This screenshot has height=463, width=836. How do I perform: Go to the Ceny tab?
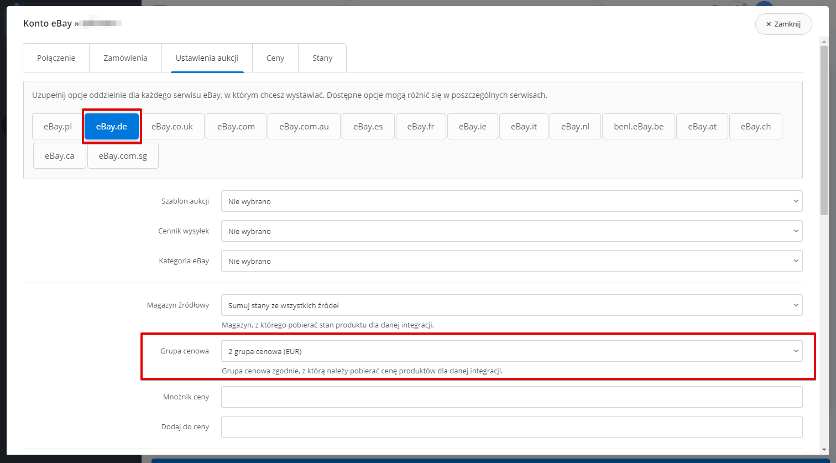tap(275, 58)
